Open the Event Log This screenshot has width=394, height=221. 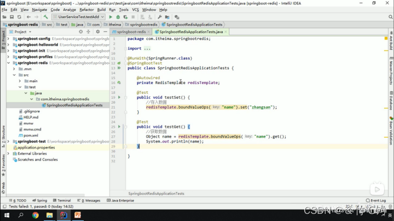376,200
